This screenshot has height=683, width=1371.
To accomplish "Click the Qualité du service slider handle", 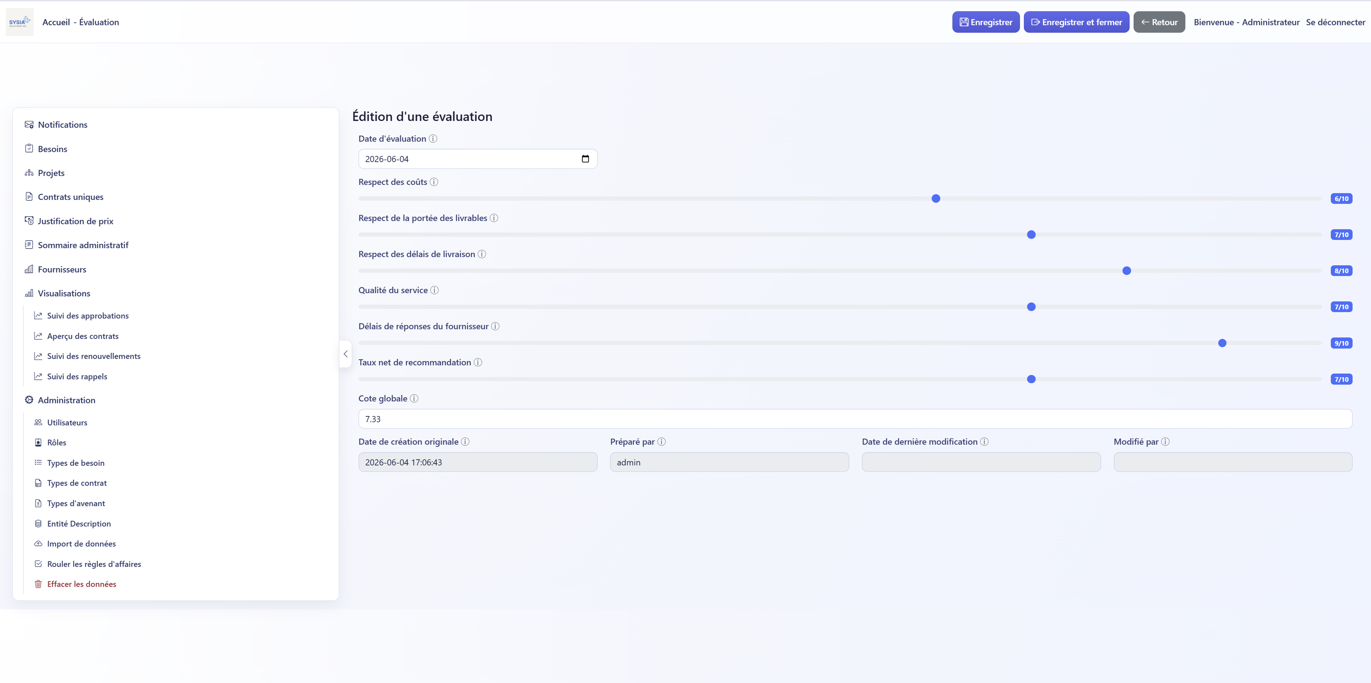I will point(1031,307).
